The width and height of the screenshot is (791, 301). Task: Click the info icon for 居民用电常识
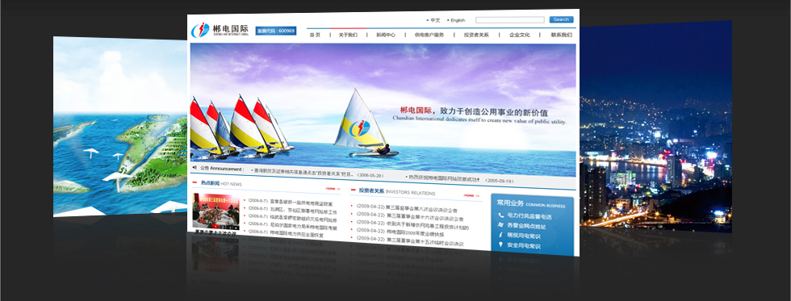tap(500, 235)
